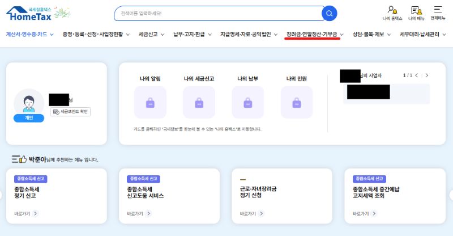Open 종합소득세 중간예납 고지세액 조회 card
The width and height of the screenshot is (453, 236).
[x=395, y=196]
